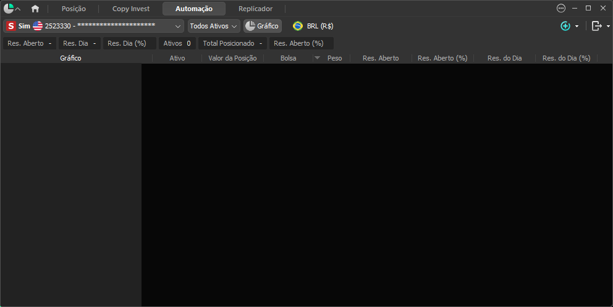Choose the BRL (R$) currency selector
The width and height of the screenshot is (613, 307).
[313, 26]
